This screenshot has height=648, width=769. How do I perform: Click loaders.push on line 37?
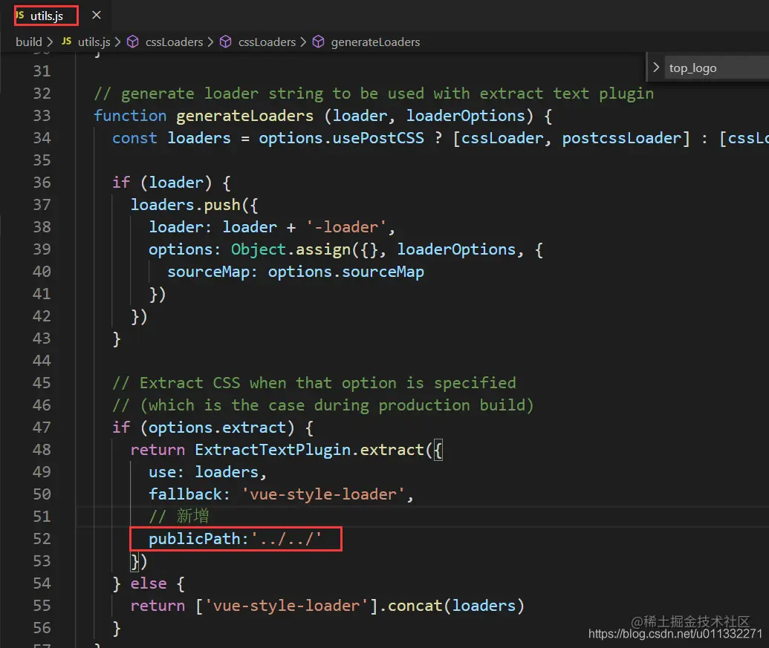coord(186,205)
